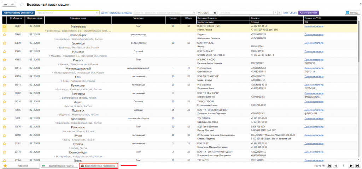
Task: Click the 'Объем' link in toolbar
Action: 293,13
